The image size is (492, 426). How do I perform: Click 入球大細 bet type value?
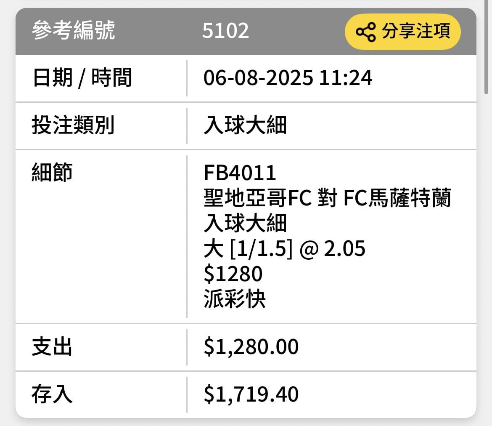point(245,125)
